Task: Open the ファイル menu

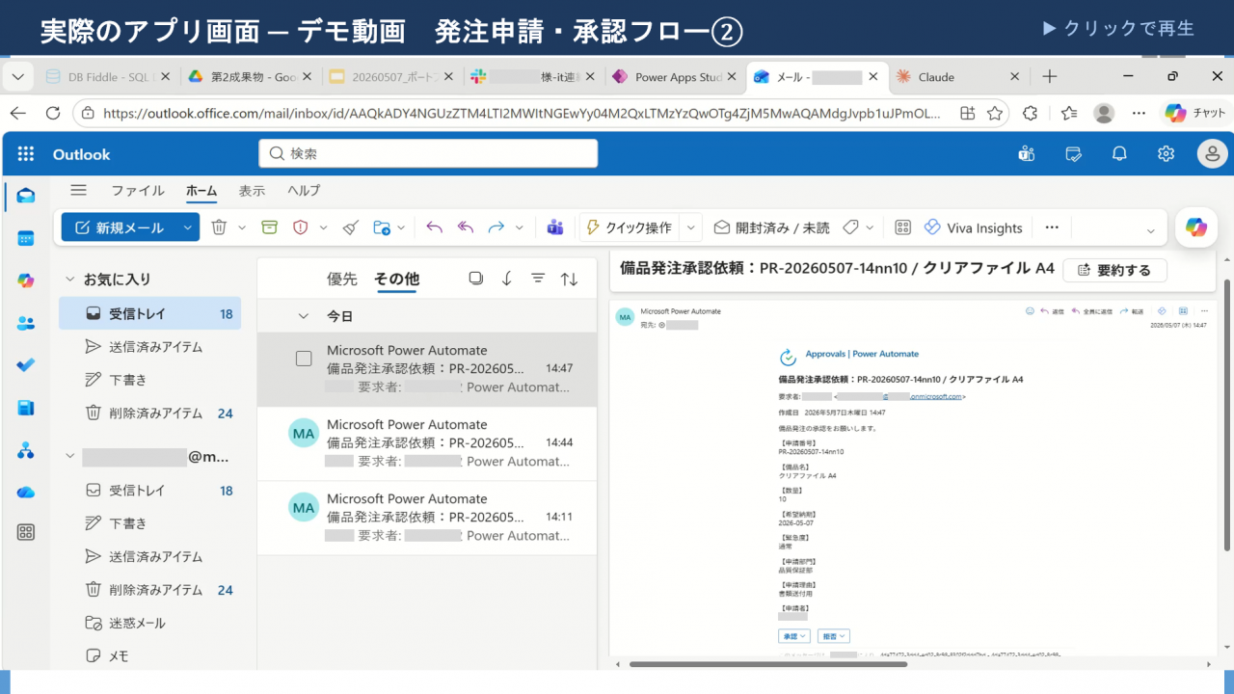Action: tap(138, 191)
